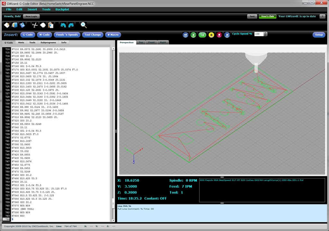Start single-step playback

203,34
